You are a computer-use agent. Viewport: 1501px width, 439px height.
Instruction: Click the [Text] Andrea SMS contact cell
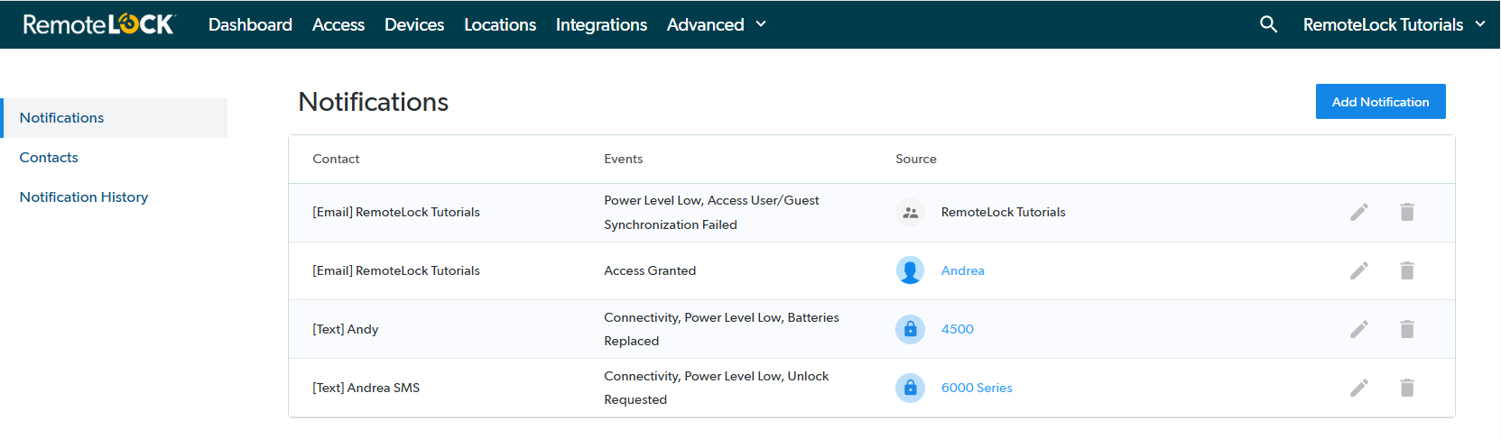[366, 388]
